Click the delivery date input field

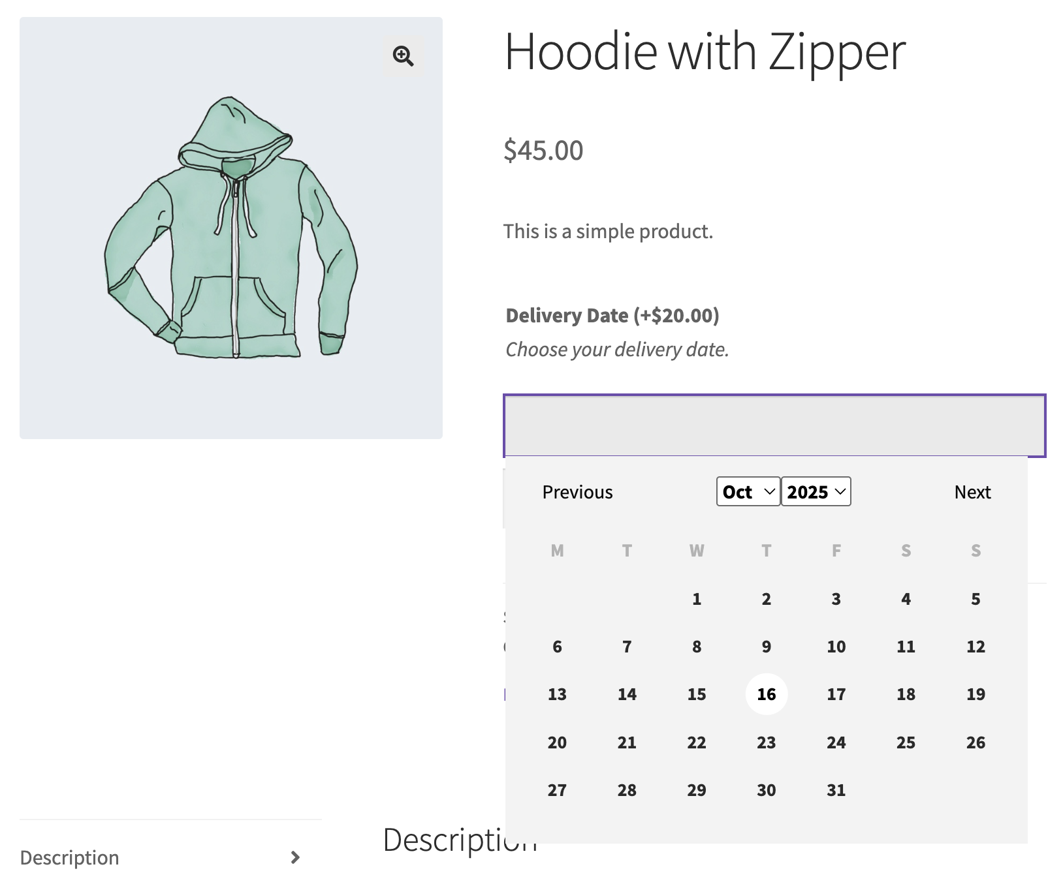(x=774, y=425)
